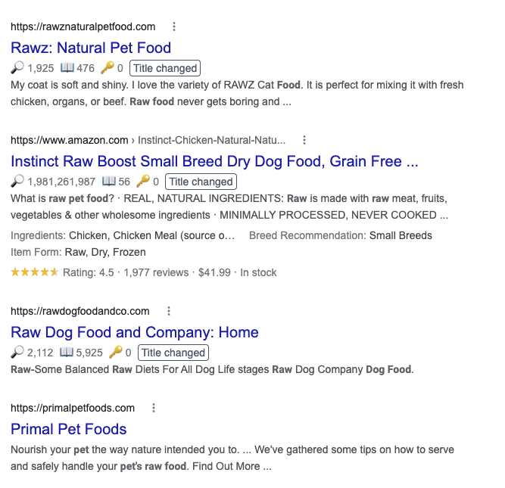505x488 pixels.
Task: Click key icon under Raw Dog Food result
Action: point(116,353)
